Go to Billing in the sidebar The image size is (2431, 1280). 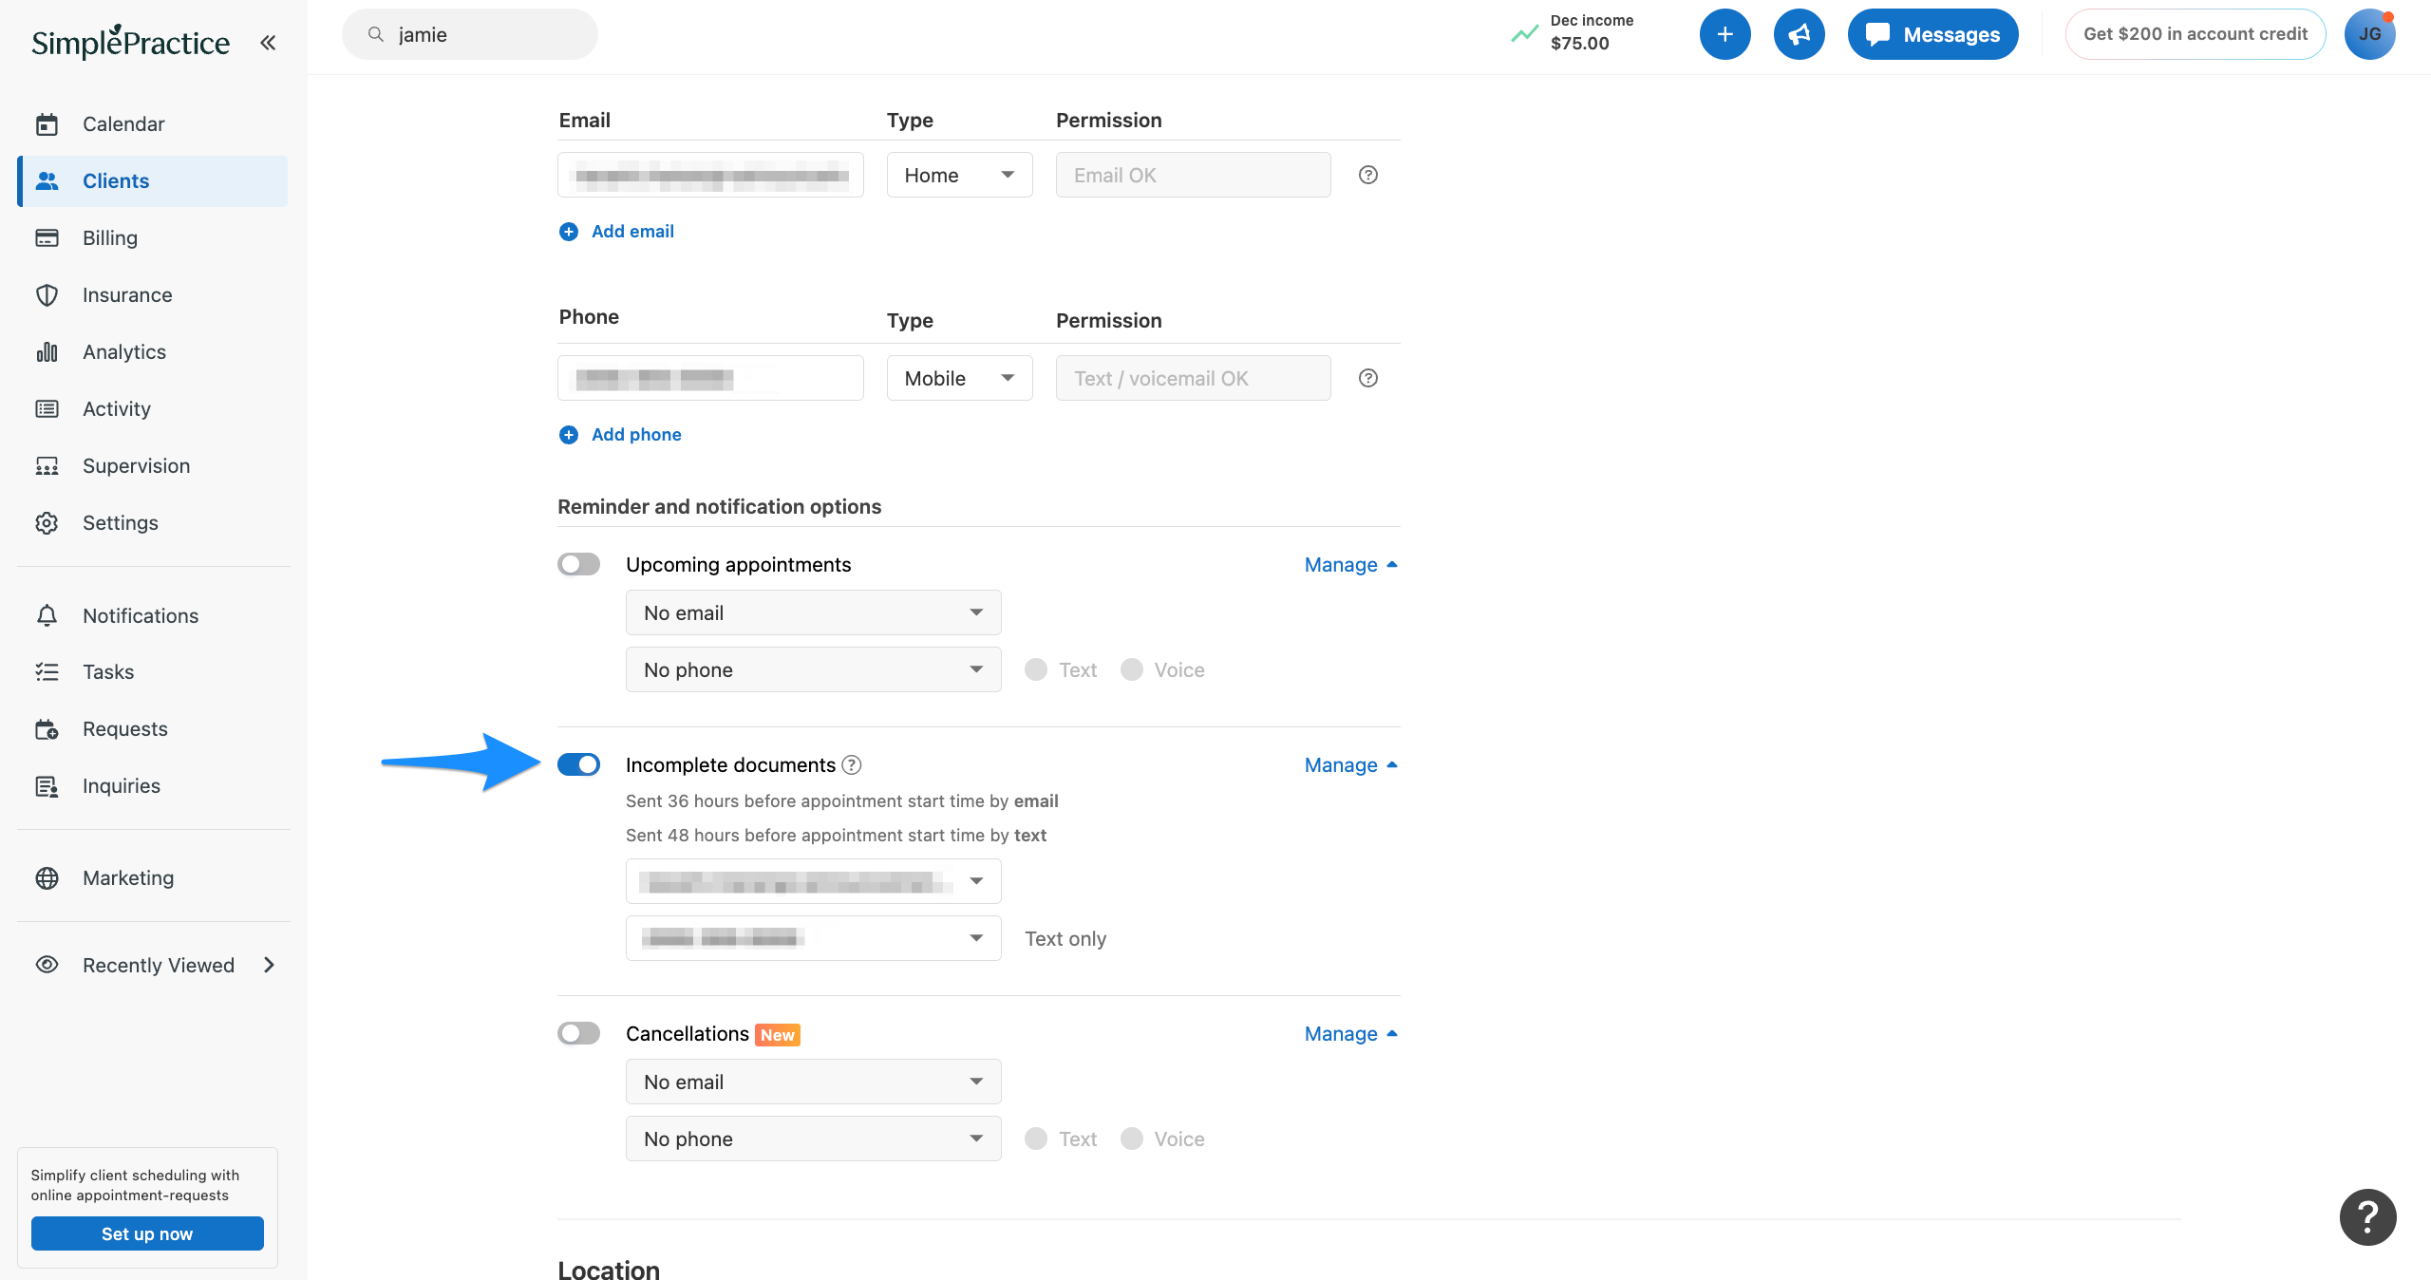(110, 237)
